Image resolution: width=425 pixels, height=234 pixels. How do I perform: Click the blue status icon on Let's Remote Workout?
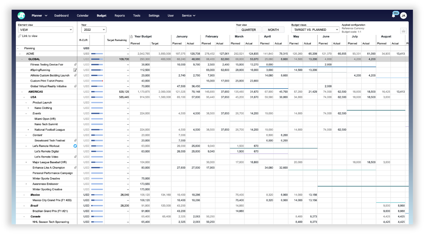click(x=75, y=146)
